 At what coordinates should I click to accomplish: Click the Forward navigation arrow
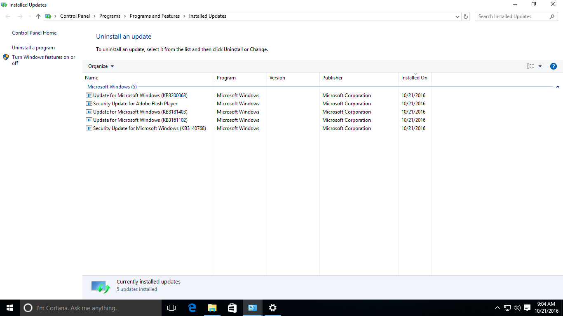click(20, 16)
